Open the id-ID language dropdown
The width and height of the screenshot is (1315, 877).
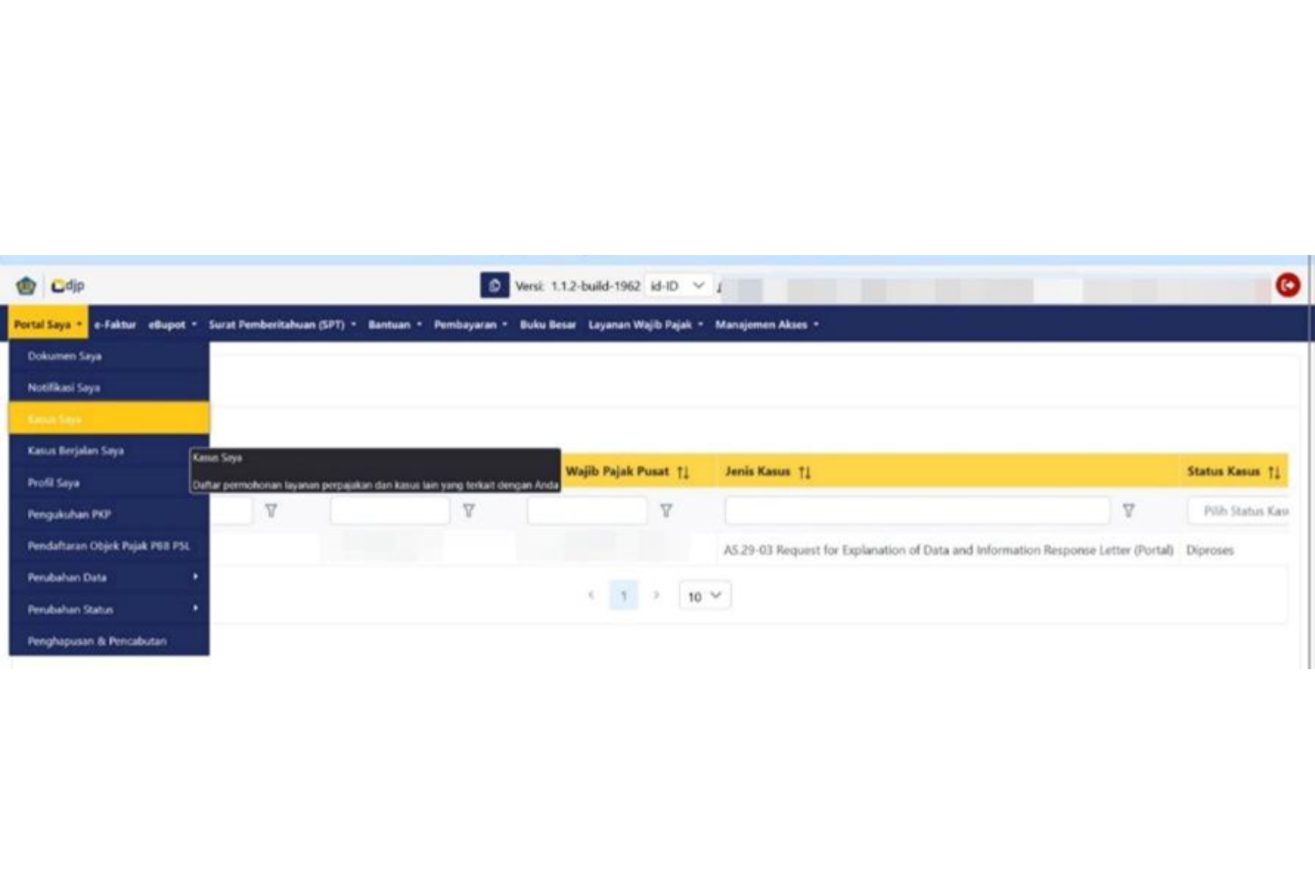coord(677,285)
